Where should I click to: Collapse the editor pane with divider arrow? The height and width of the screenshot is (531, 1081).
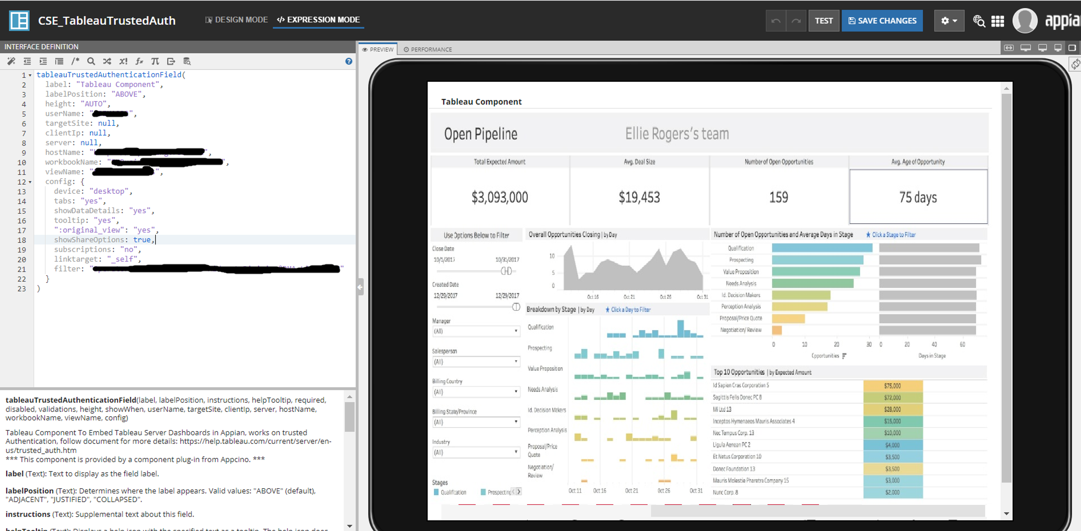[360, 287]
